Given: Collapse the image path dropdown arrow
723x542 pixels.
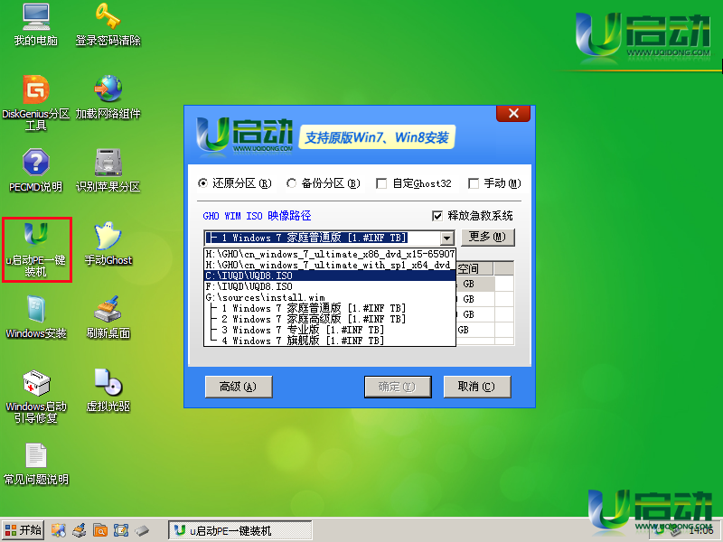Looking at the screenshot, I should (446, 238).
